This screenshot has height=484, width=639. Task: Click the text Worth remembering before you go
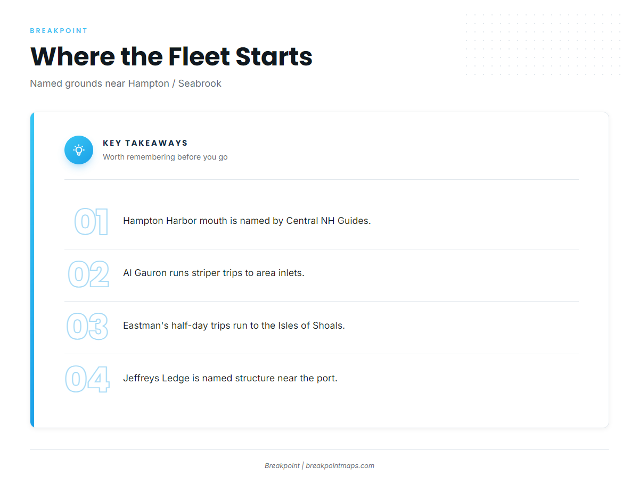165,157
